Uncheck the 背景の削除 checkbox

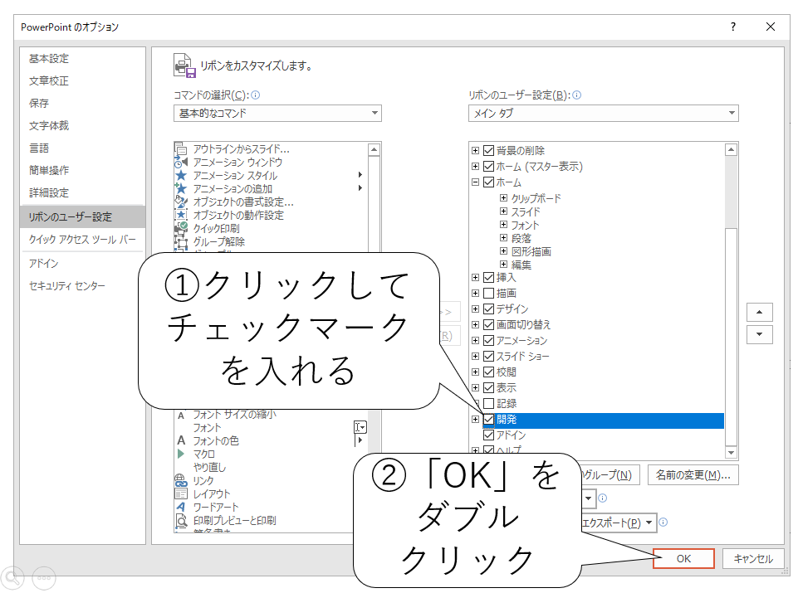tap(488, 150)
